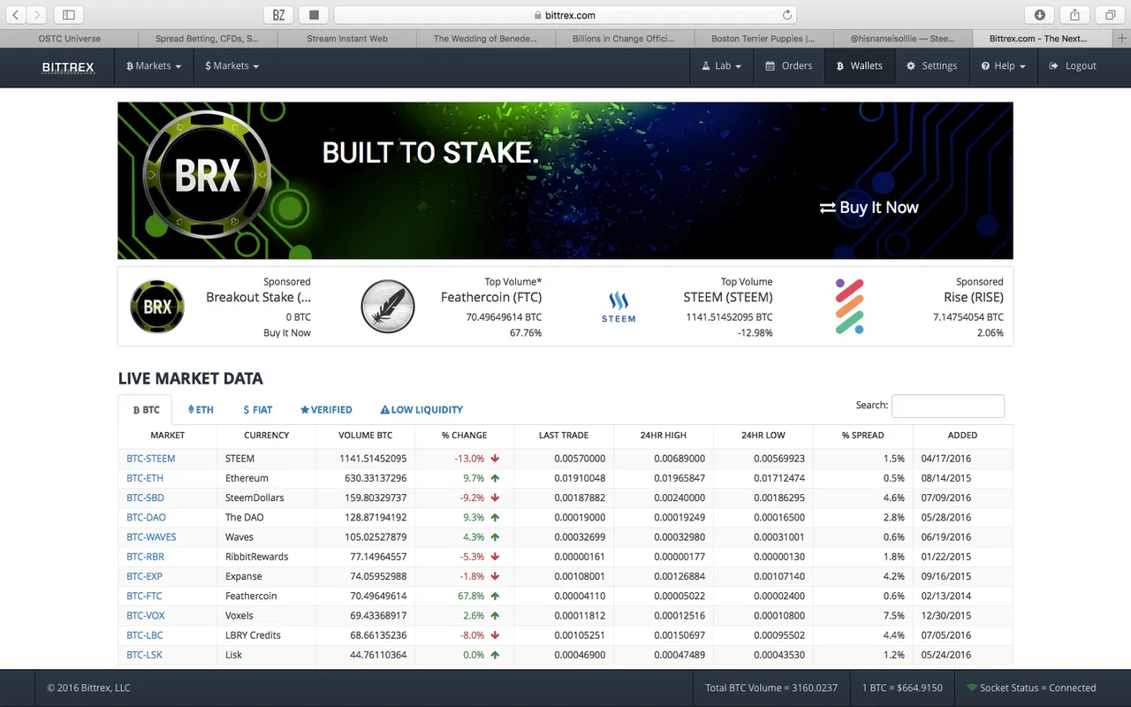Toggle the Safari sidebar icon

pos(69,15)
